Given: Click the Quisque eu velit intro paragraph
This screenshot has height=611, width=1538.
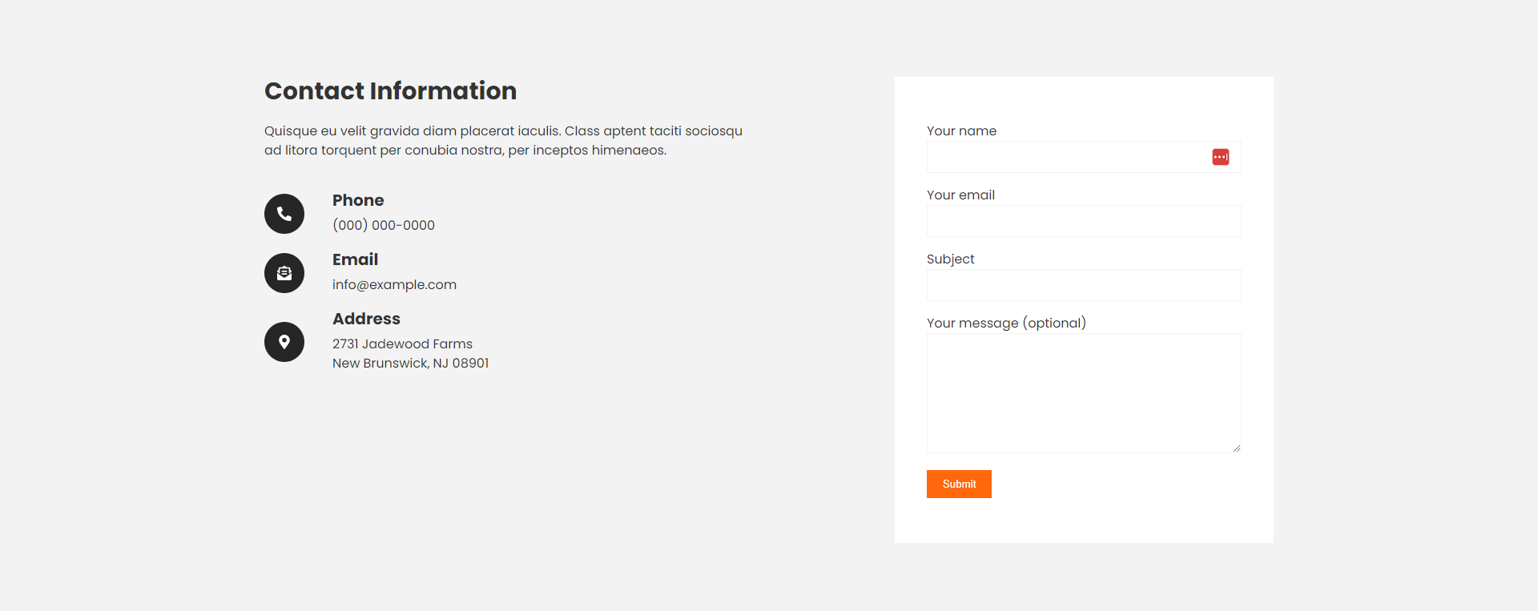Looking at the screenshot, I should click(503, 140).
